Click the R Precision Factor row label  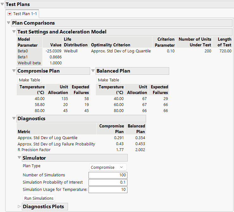click(x=34, y=150)
